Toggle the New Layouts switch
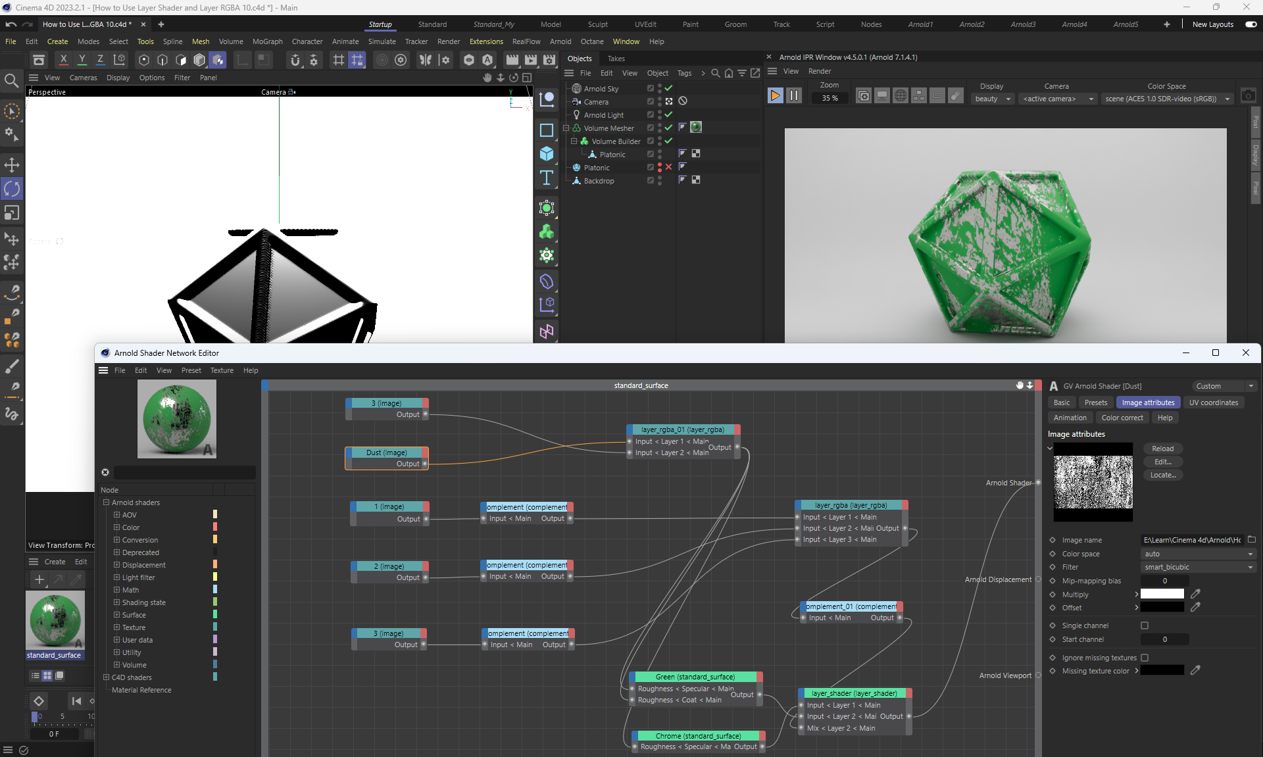Screen dimensions: 1263x757 pos(1251,24)
